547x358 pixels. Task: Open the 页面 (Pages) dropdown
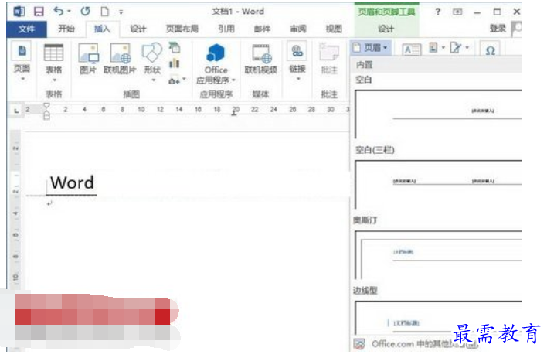(x=22, y=61)
